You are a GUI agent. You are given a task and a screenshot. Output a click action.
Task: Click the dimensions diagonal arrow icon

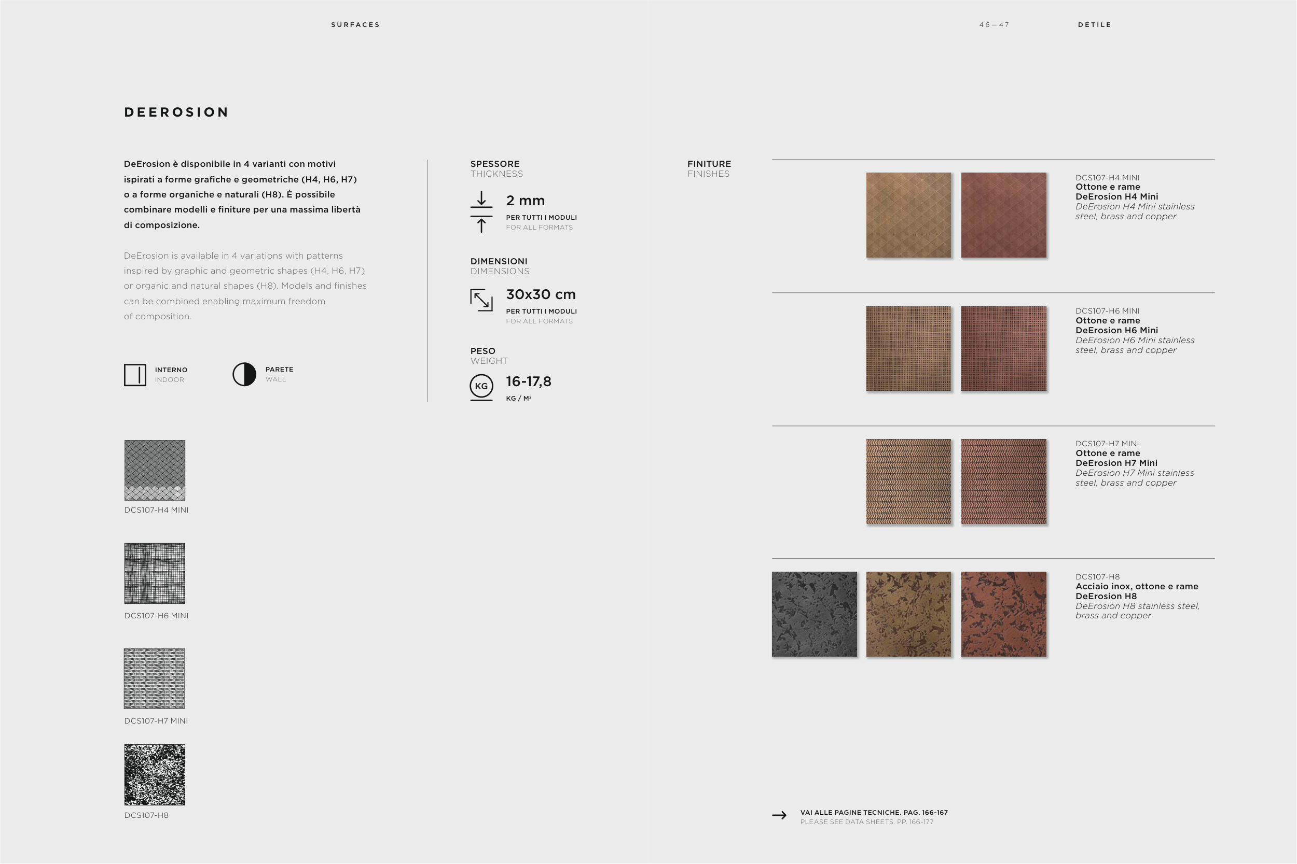[x=481, y=300]
